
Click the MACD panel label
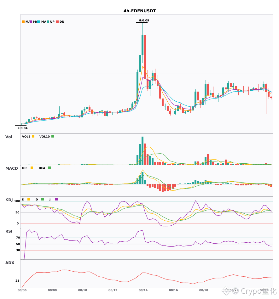(11, 168)
